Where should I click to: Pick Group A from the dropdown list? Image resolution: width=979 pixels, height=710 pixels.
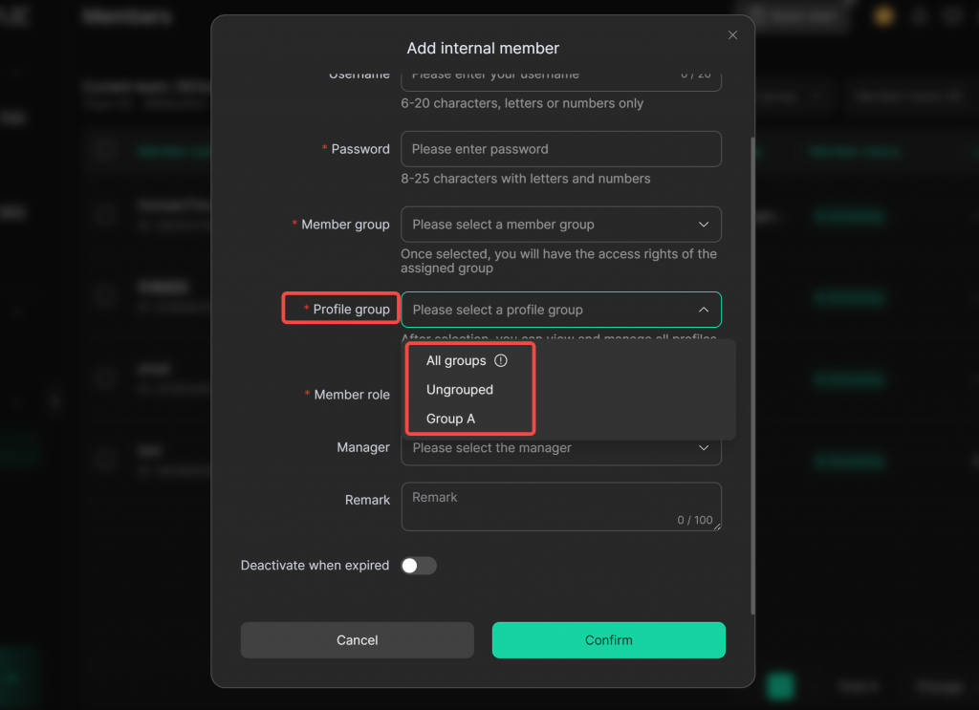[x=450, y=419]
